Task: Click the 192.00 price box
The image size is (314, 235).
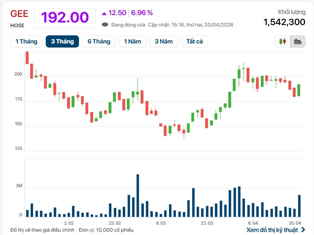Action: [65, 18]
